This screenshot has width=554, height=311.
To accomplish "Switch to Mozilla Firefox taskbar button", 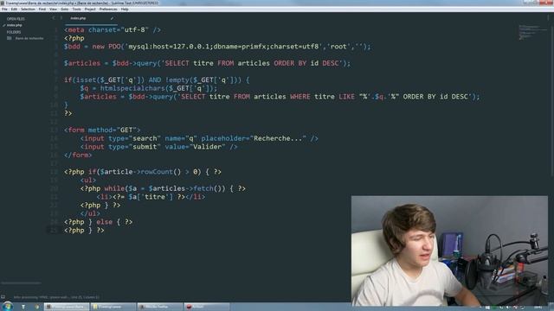I will pos(160,307).
